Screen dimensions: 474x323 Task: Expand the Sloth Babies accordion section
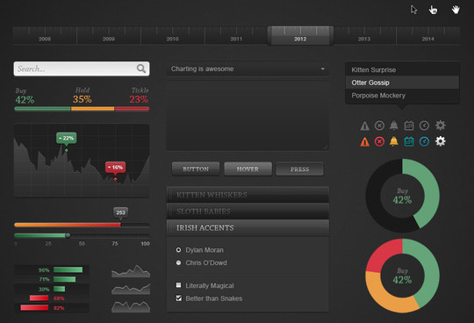(x=248, y=212)
